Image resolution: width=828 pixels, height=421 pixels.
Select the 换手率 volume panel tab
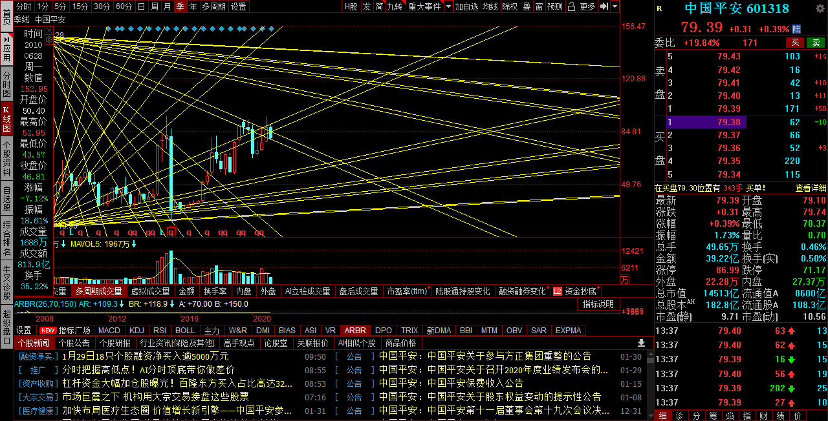(x=214, y=291)
